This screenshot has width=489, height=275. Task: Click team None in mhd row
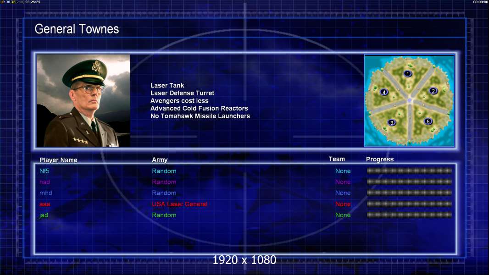tap(343, 193)
